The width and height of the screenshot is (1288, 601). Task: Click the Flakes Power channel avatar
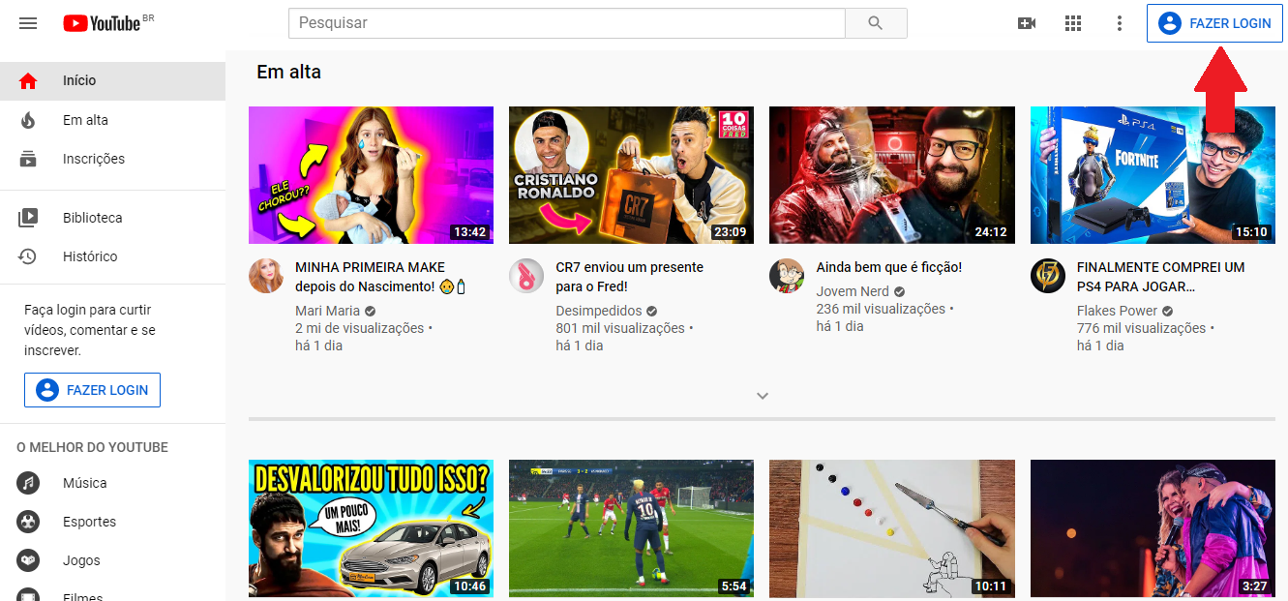point(1048,277)
